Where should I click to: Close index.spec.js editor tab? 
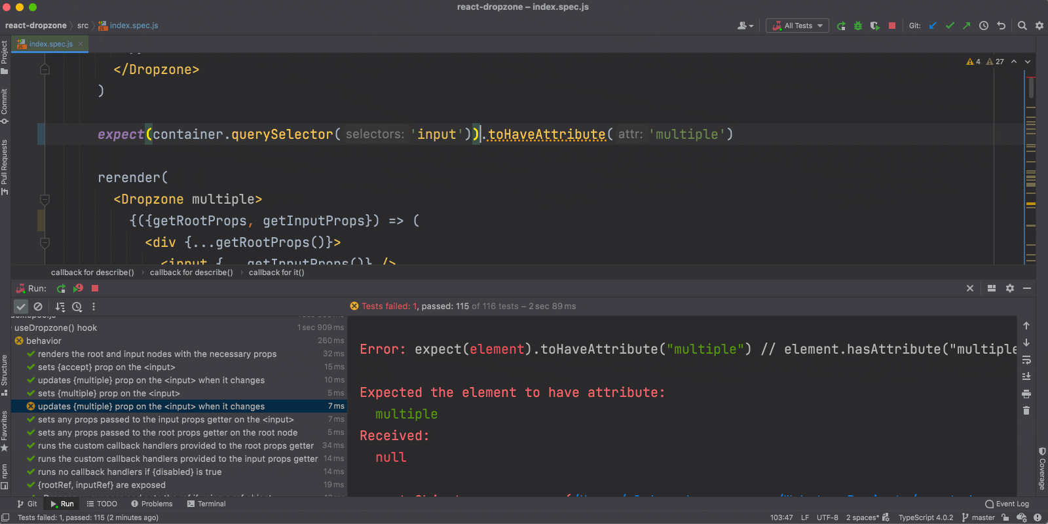coord(81,44)
